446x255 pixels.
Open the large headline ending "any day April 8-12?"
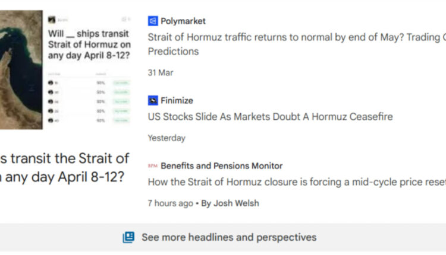tap(64, 168)
